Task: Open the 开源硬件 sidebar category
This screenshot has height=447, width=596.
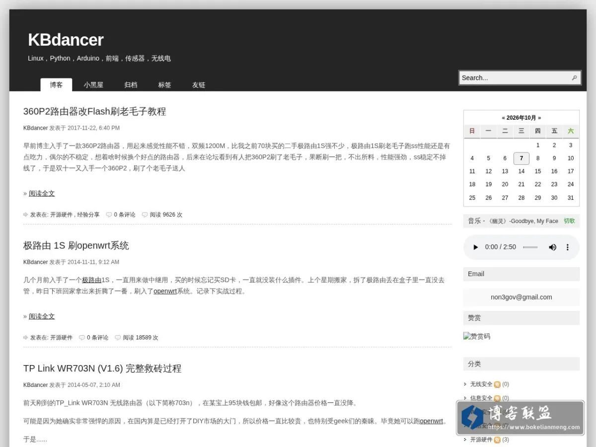Action: (x=481, y=440)
